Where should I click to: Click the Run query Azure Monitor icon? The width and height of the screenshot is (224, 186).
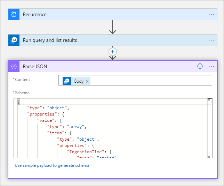14,40
